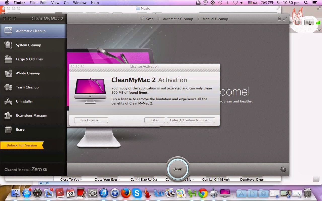322x201 pixels.
Task: Open Mail from Dock
Action: 49,193
